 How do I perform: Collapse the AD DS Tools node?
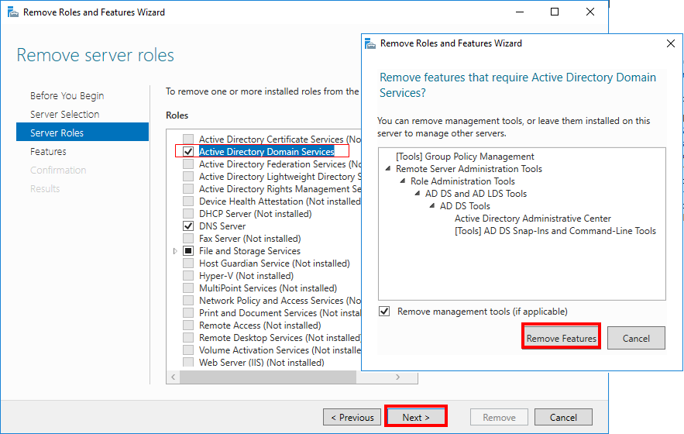(432, 205)
